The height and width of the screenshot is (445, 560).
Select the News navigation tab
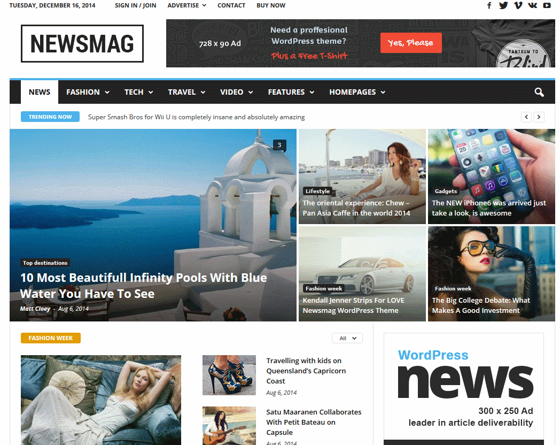pos(40,92)
